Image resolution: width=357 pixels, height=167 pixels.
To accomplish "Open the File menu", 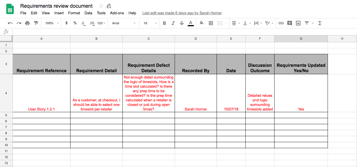I will pos(23,13).
